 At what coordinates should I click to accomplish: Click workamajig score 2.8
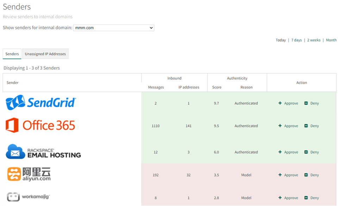(217, 198)
